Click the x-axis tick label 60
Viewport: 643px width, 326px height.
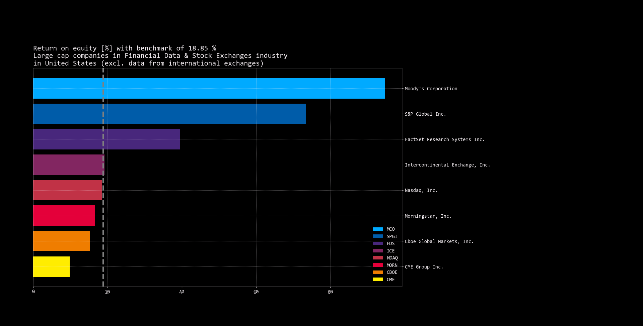click(x=256, y=292)
